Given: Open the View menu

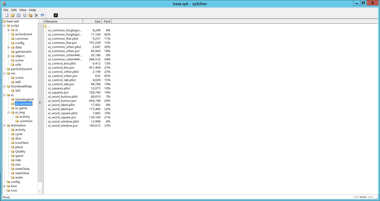Looking at the screenshot, I should tap(23, 10).
